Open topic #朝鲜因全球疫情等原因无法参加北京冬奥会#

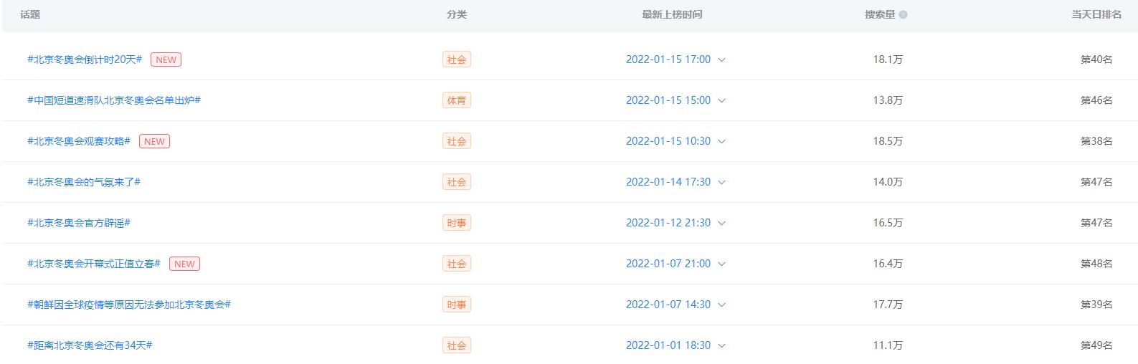(x=128, y=305)
